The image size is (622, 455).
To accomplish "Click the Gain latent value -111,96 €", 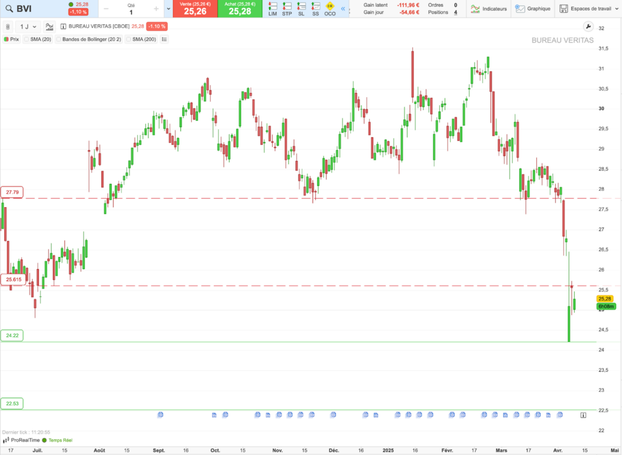I will [x=408, y=5].
